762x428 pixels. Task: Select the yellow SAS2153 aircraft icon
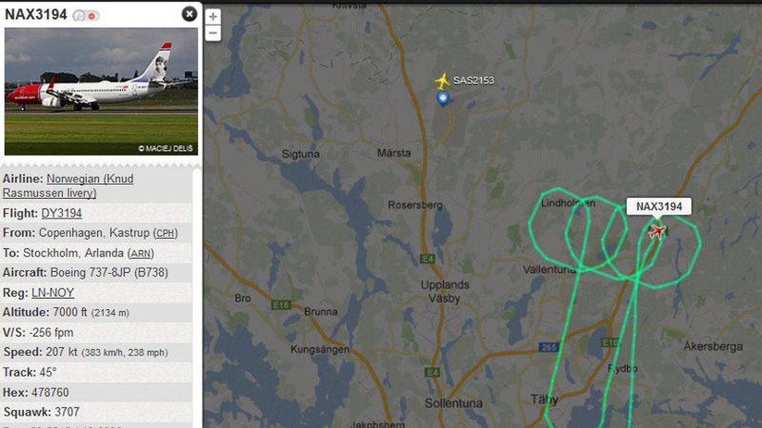tap(442, 81)
